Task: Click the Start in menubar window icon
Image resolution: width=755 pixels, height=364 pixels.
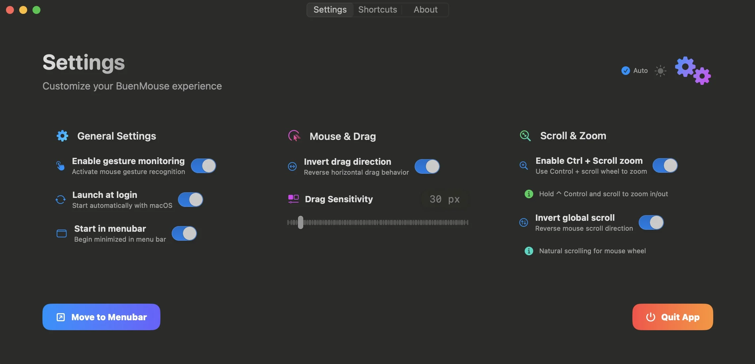Action: click(62, 233)
